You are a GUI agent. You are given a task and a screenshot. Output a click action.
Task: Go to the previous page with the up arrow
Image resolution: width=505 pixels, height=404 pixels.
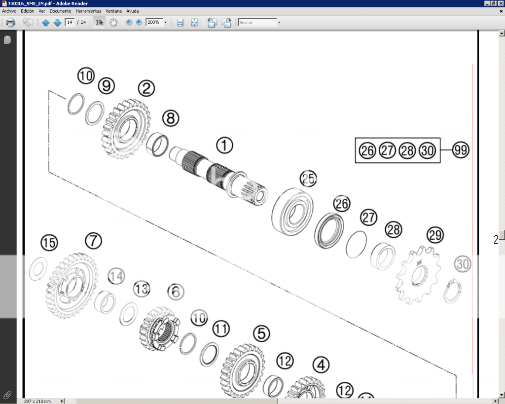[46, 22]
